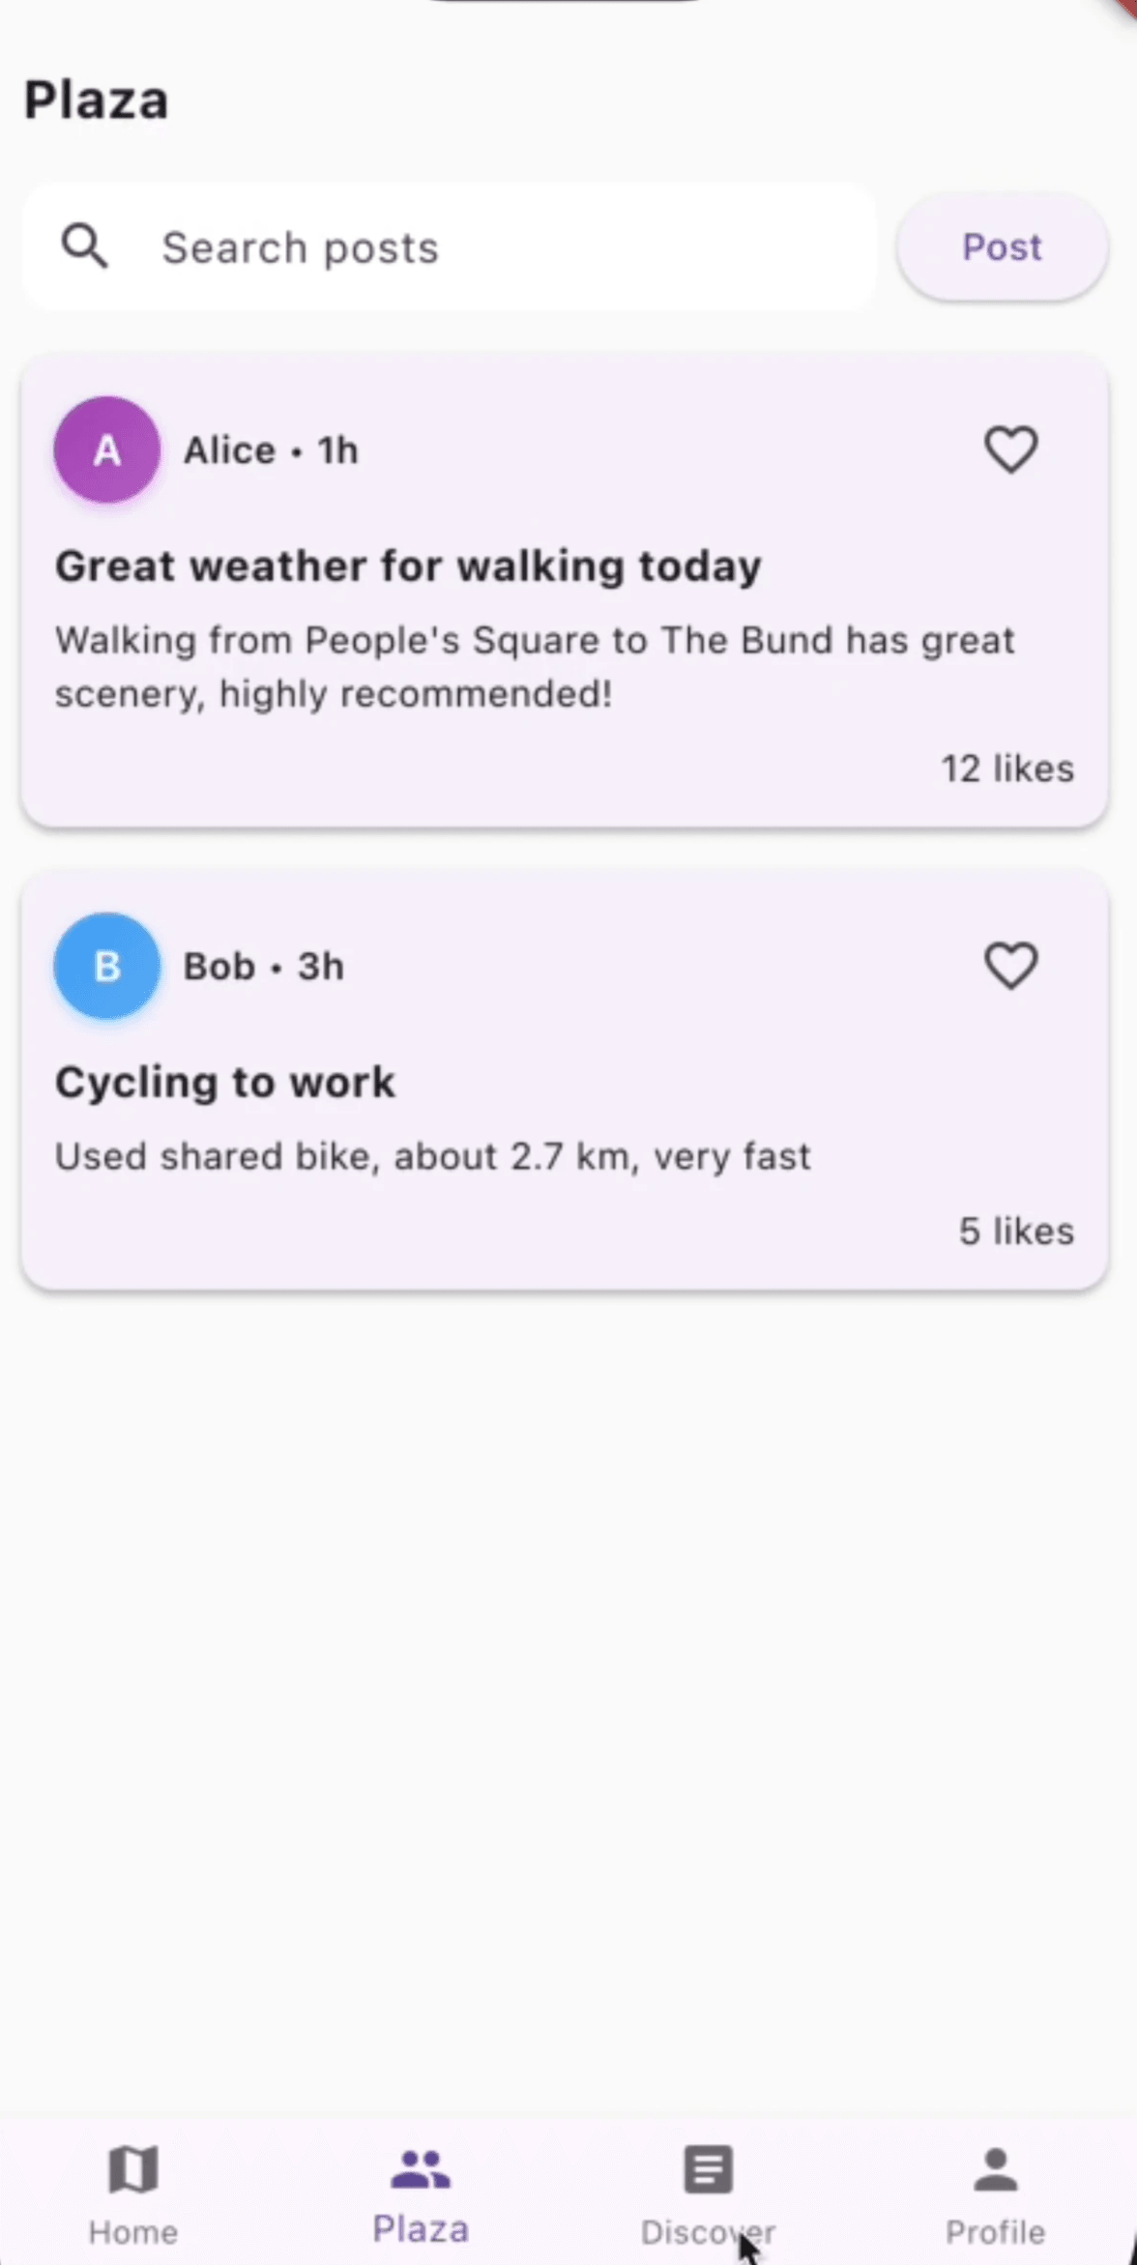
Task: Click the 5 likes count
Action: pos(1016,1231)
